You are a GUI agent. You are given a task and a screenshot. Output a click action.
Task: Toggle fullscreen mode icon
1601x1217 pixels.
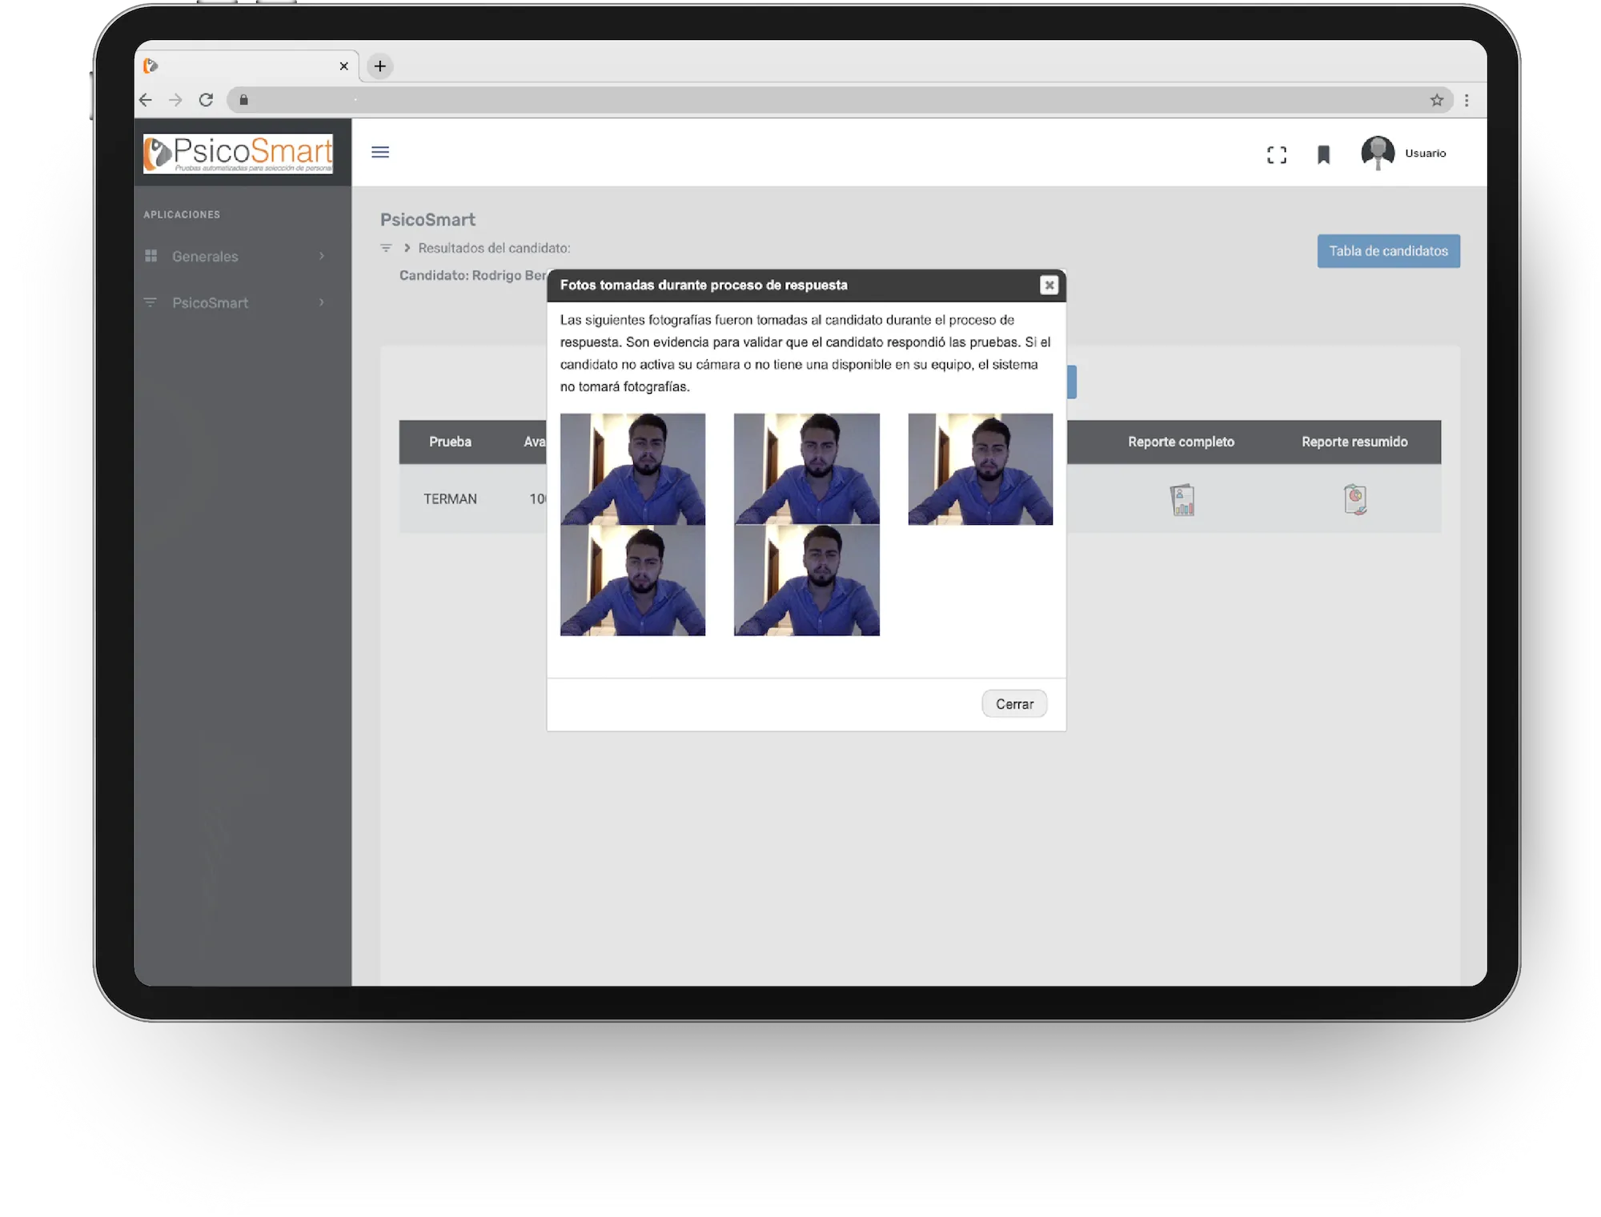[1277, 154]
